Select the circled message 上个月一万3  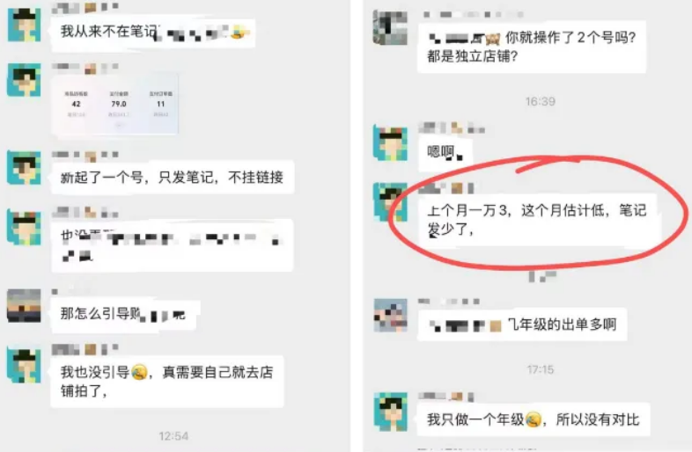(540, 220)
